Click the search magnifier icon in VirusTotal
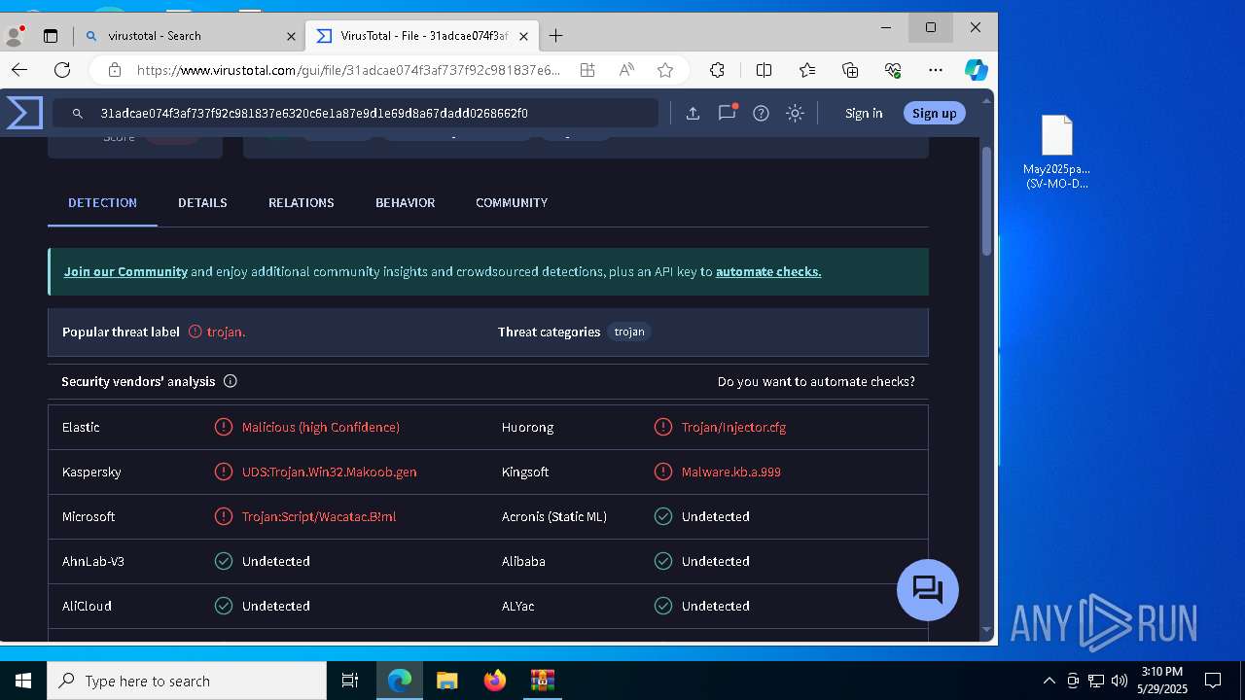Viewport: 1245px width, 700px height. tap(78, 114)
